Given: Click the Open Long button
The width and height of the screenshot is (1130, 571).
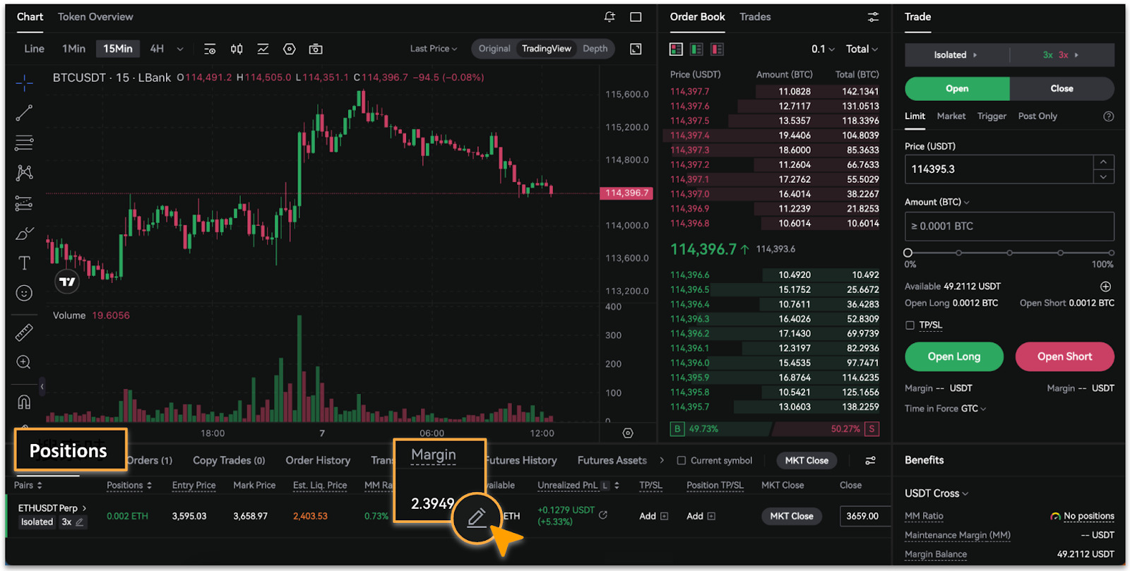Looking at the screenshot, I should pos(954,356).
